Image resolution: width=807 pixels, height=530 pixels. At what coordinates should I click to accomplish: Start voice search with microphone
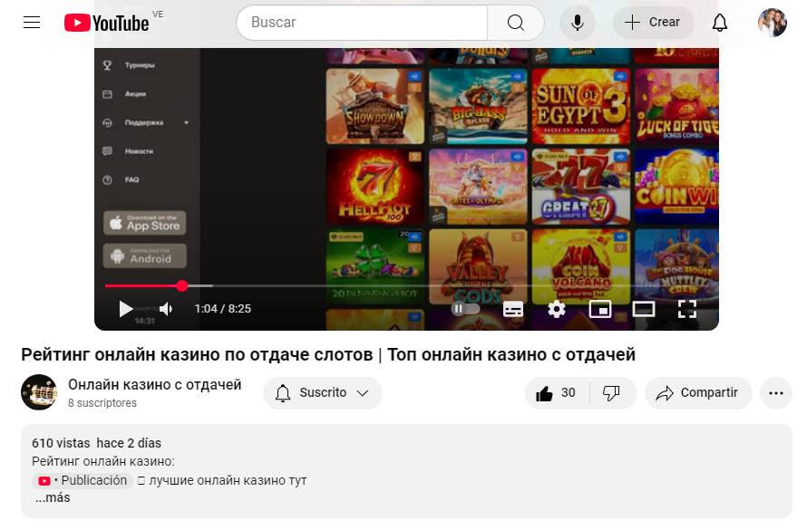click(578, 22)
